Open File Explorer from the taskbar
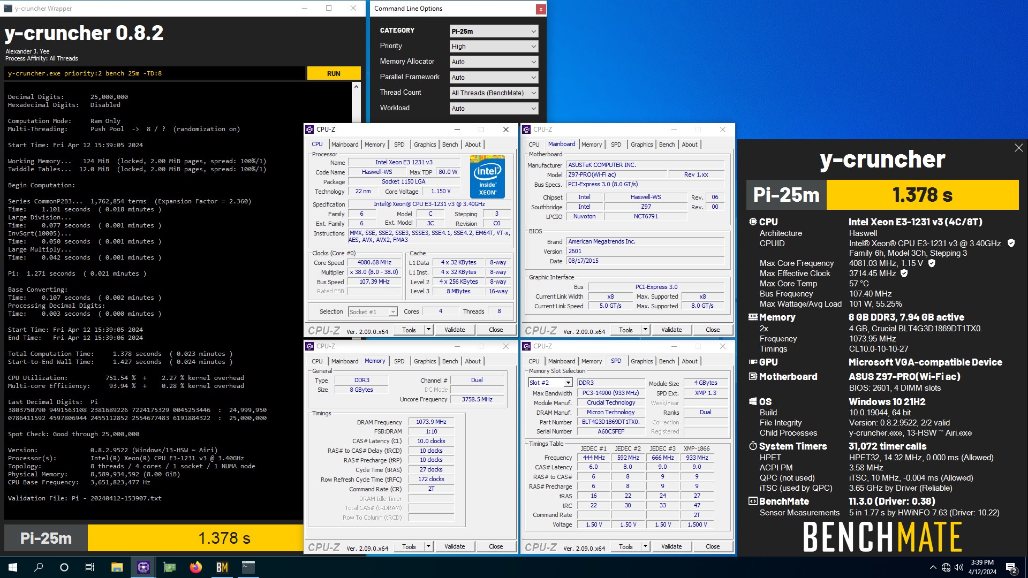The width and height of the screenshot is (1028, 578). point(117,567)
